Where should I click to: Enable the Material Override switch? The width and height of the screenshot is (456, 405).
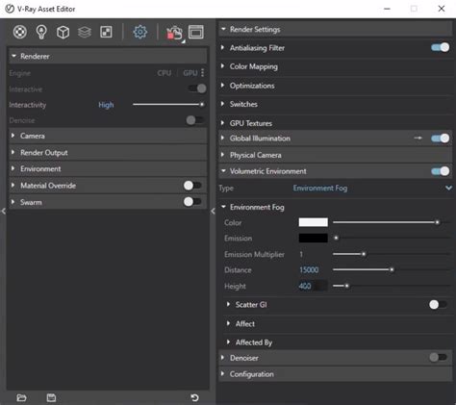(192, 186)
